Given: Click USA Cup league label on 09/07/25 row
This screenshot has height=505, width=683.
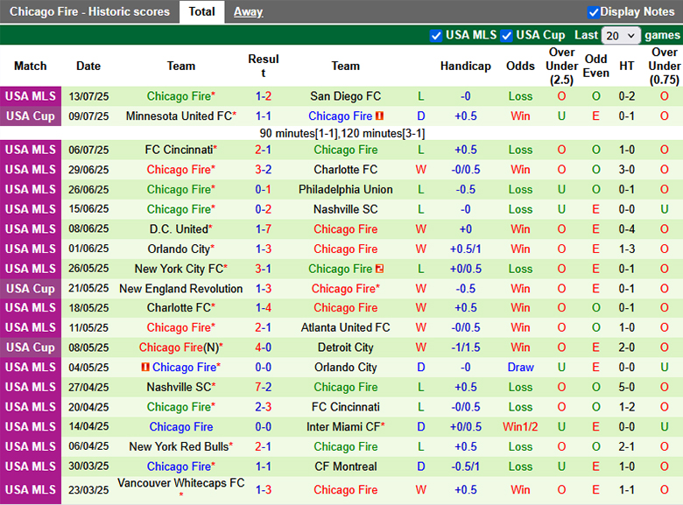Looking at the screenshot, I should coord(31,116).
